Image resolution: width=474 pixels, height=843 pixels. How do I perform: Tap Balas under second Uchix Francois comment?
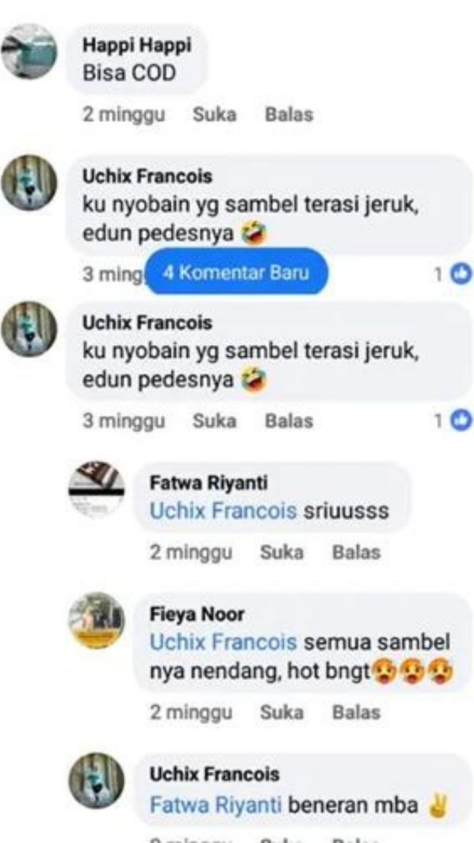288,421
